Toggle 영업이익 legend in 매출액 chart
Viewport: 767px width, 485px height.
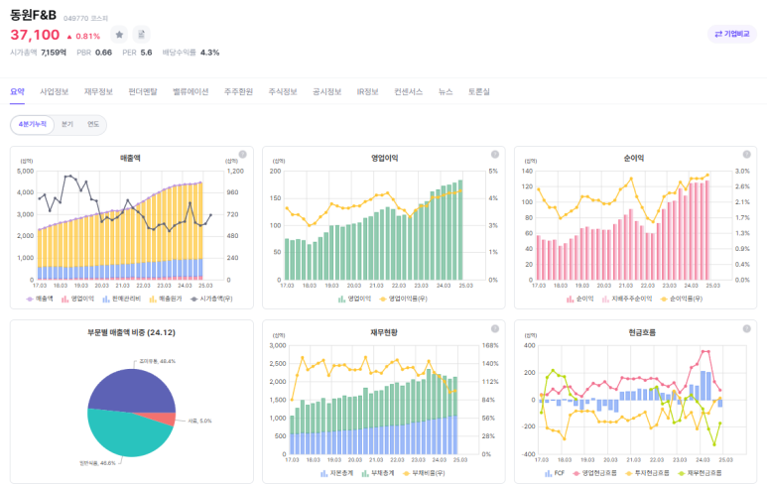(x=77, y=299)
